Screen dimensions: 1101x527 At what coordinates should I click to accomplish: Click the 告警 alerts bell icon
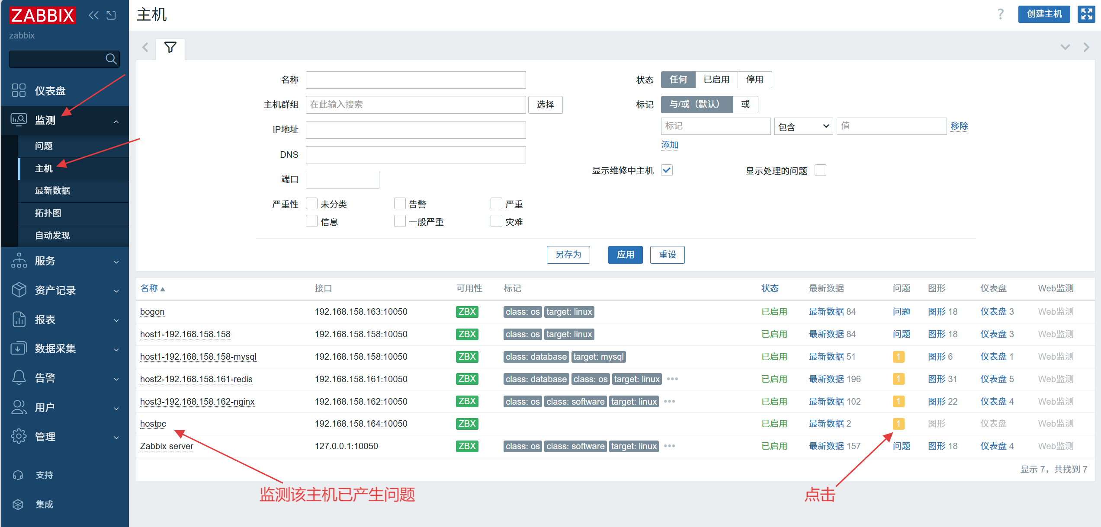[19, 378]
